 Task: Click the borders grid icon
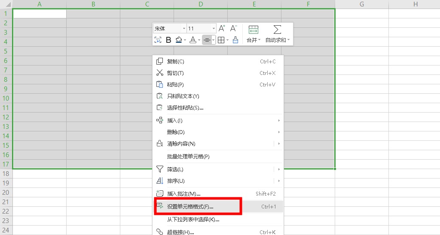coord(221,40)
